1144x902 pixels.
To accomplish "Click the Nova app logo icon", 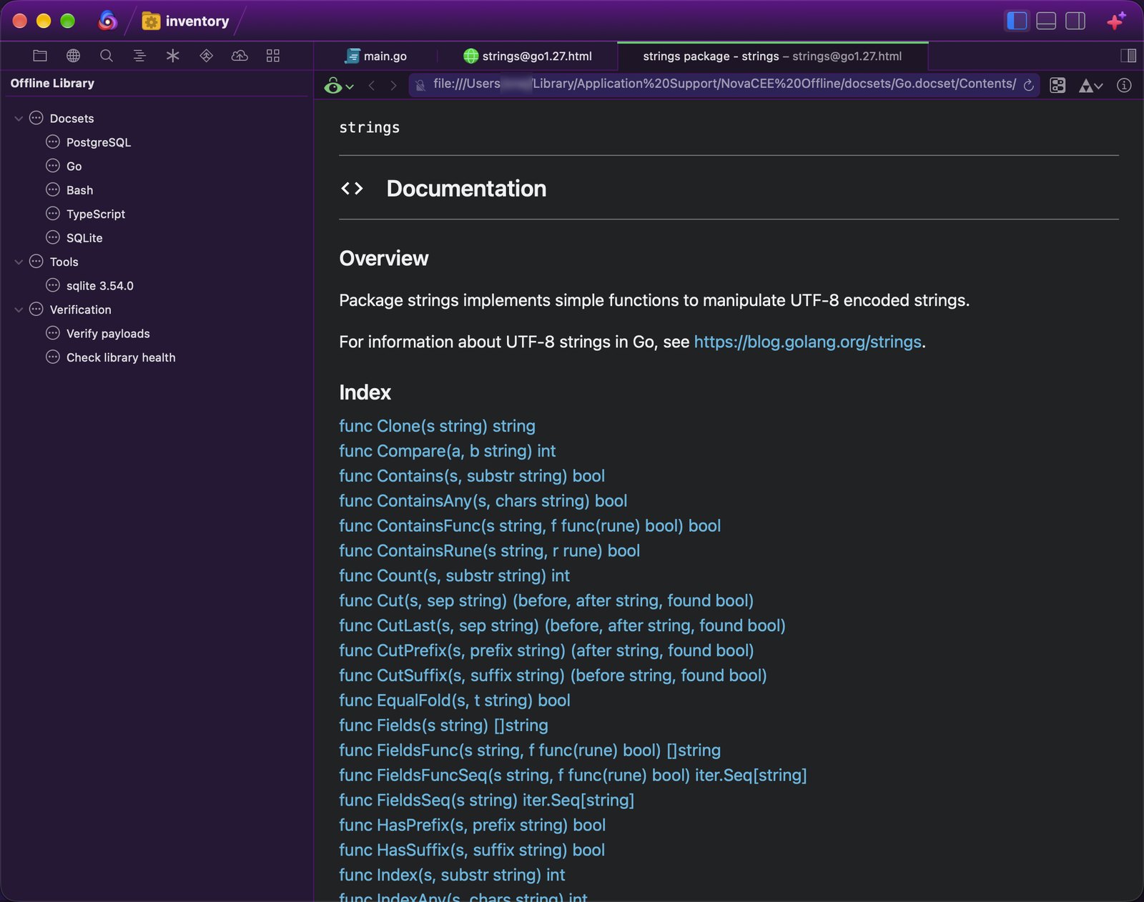I will (107, 21).
